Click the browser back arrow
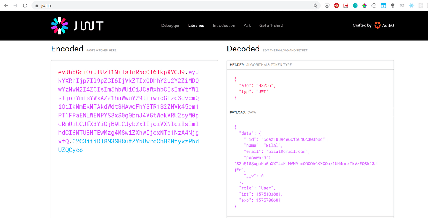Image resolution: width=428 pixels, height=218 pixels. (x=6, y=5)
